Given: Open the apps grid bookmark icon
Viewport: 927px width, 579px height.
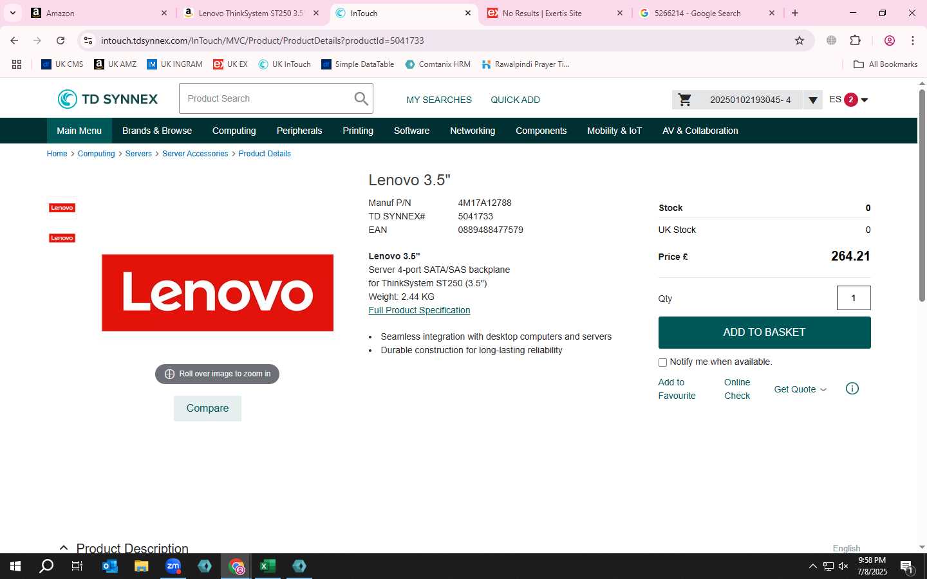Looking at the screenshot, I should coord(17,64).
